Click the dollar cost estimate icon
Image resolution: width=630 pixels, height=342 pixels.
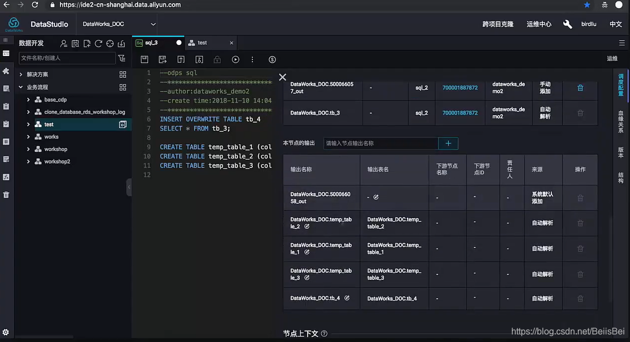pos(272,59)
